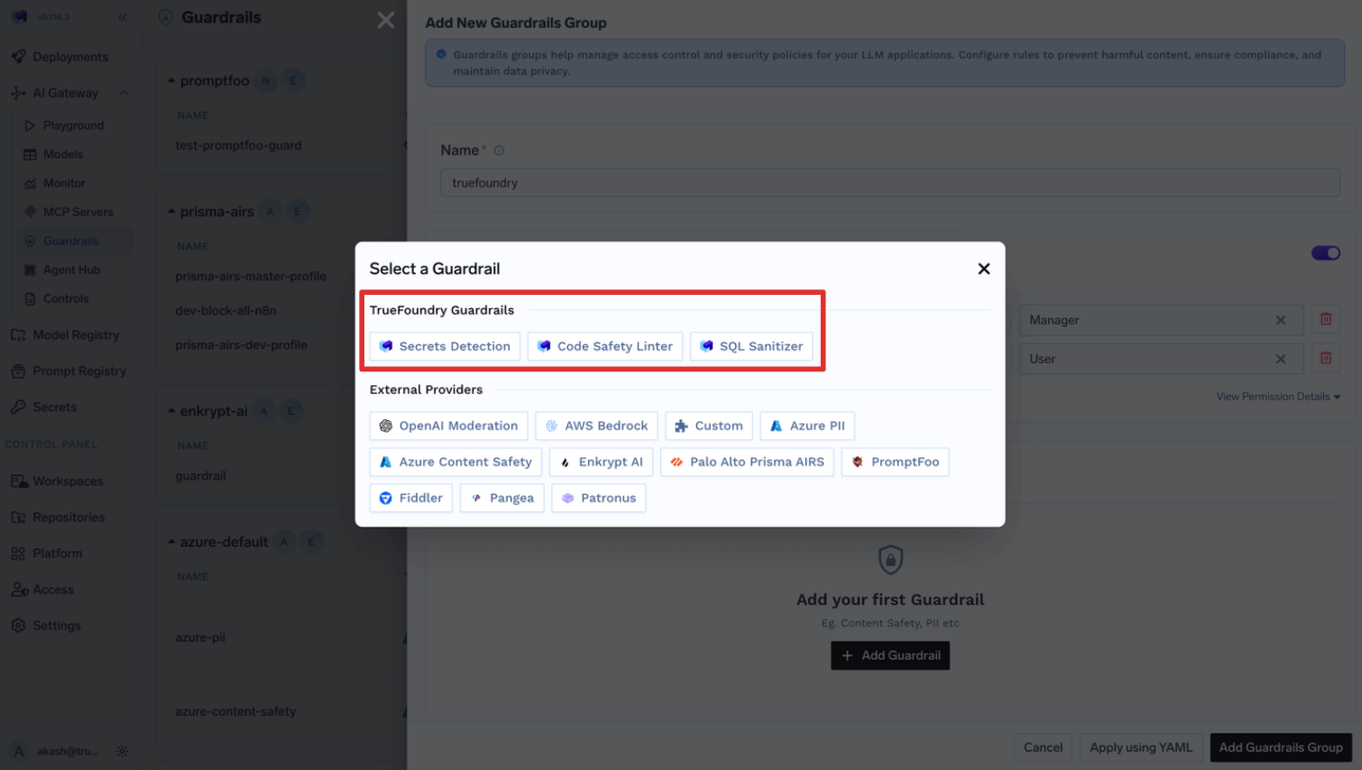Select the Secrets Detection guardrail
The height and width of the screenshot is (770, 1362).
click(x=445, y=346)
